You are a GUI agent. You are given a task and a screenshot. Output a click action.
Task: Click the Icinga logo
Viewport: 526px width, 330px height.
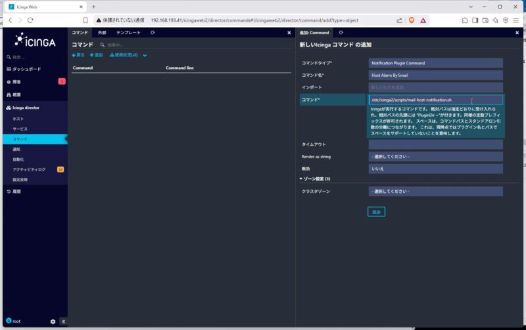pos(35,40)
